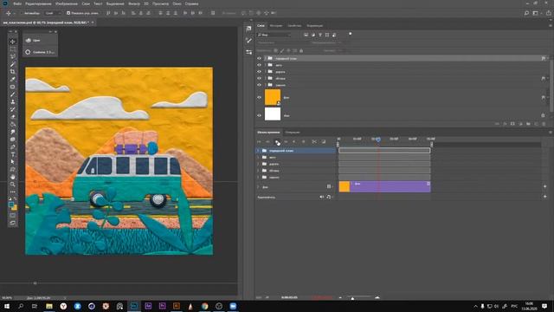554x312 pixels.
Task: Click the blue timeline playhead marker
Action: tap(378, 140)
